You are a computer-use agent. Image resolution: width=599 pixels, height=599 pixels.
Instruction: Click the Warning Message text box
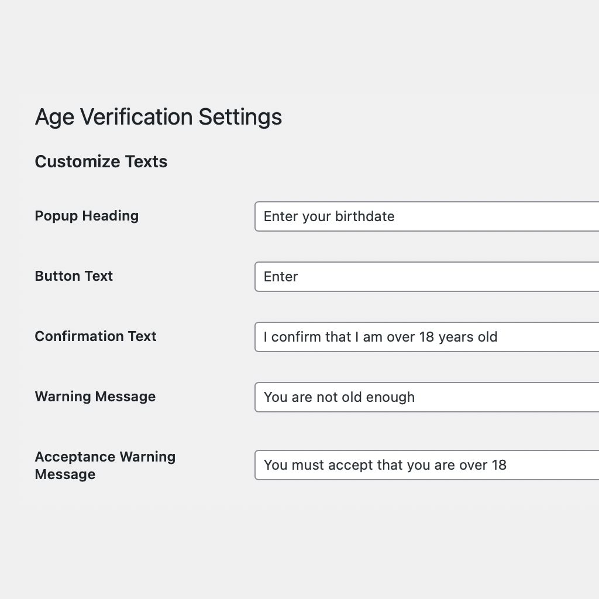tap(426, 397)
